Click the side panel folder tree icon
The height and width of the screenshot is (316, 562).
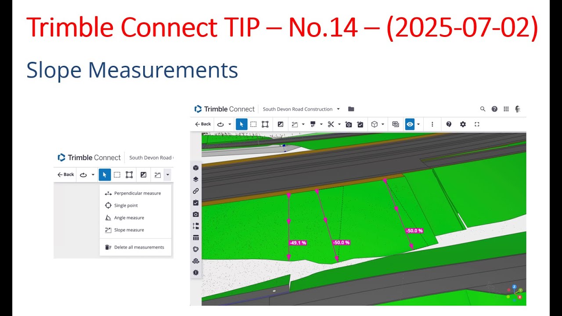[x=196, y=226]
